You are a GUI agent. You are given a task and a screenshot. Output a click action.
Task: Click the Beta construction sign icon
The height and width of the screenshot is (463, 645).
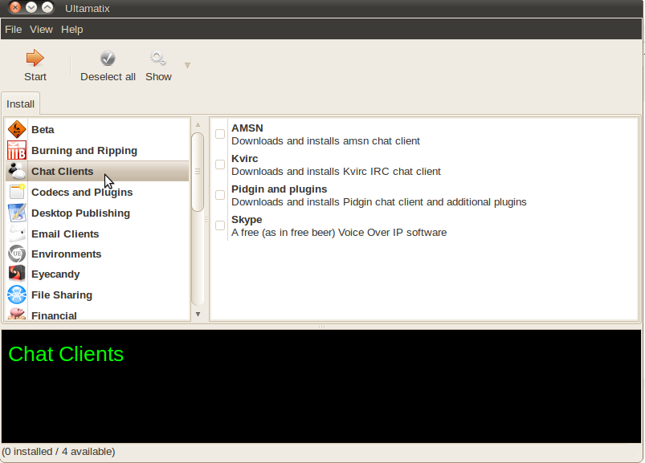[17, 129]
